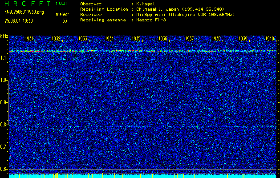Click the 1.1 frequency axis label
The height and width of the screenshot is (178, 280).
point(4,58)
